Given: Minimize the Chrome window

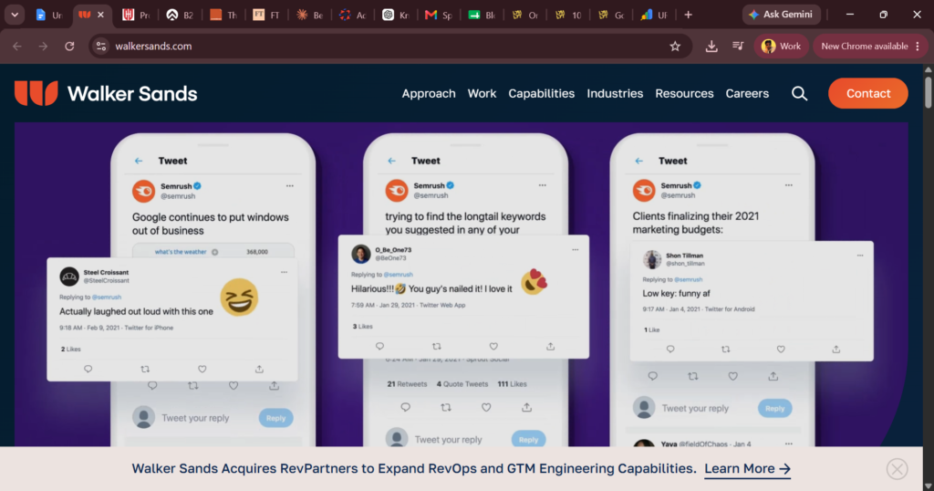Looking at the screenshot, I should [x=850, y=15].
